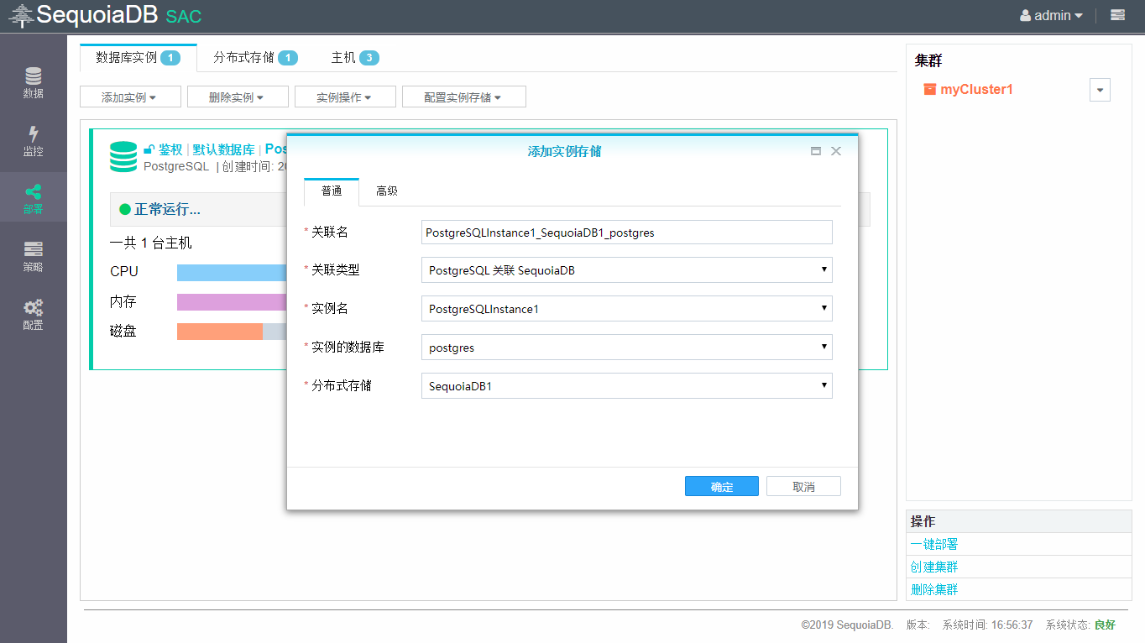
Task: Click the 取消 cancel button
Action: click(803, 487)
